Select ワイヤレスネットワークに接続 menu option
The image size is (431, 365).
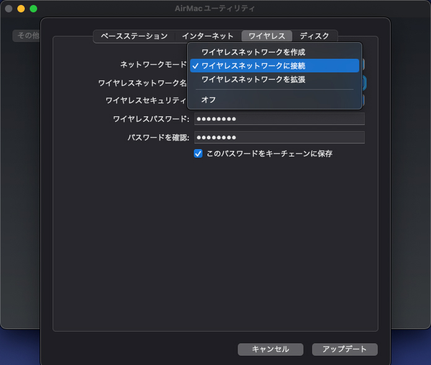pos(274,66)
